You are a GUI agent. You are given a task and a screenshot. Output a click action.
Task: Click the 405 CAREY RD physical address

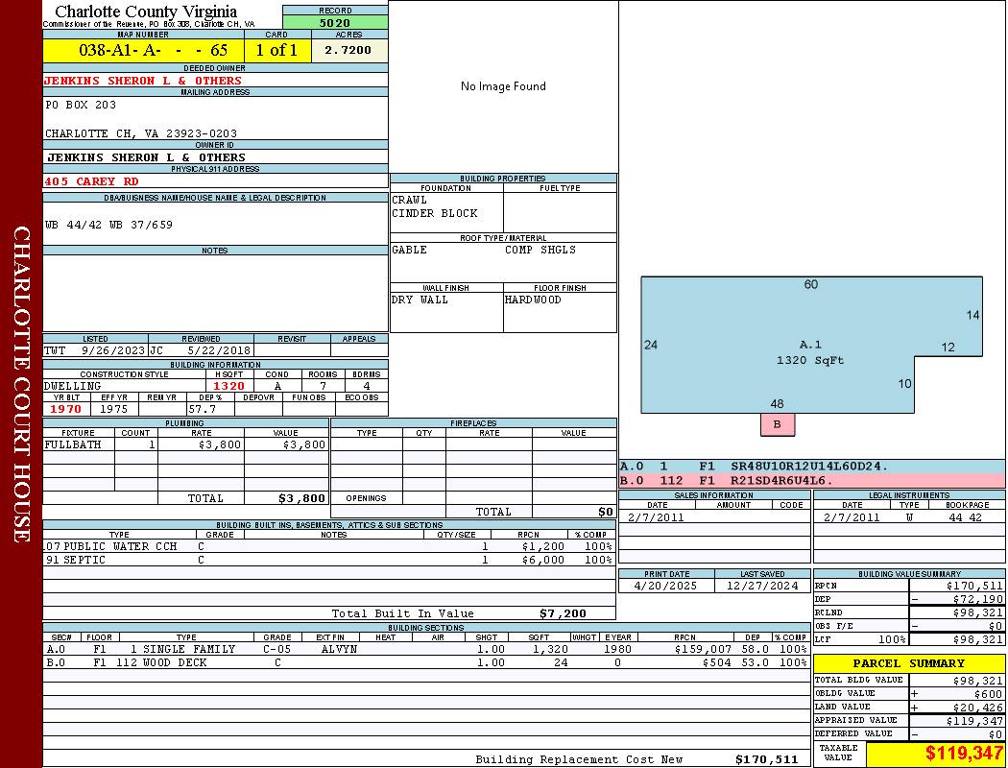point(92,181)
